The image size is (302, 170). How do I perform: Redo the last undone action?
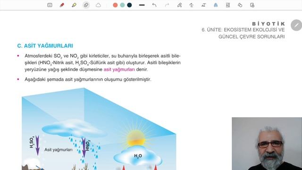point(167,5)
